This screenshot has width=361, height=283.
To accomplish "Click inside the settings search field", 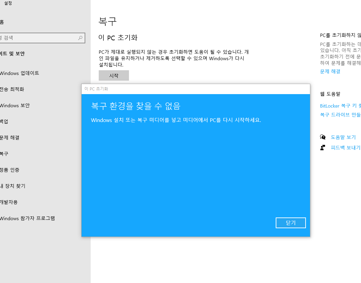I will pyautogui.click(x=40, y=38).
